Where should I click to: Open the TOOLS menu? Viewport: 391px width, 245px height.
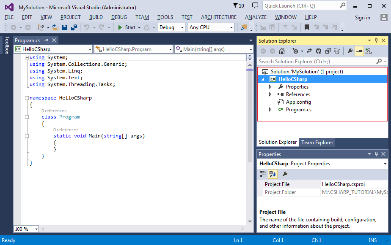pos(165,17)
